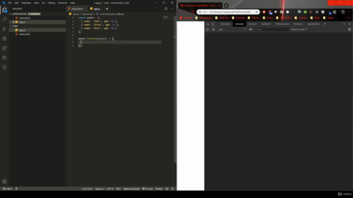Open the Edit menu
This screenshot has width=353, height=198.
coord(16,3)
